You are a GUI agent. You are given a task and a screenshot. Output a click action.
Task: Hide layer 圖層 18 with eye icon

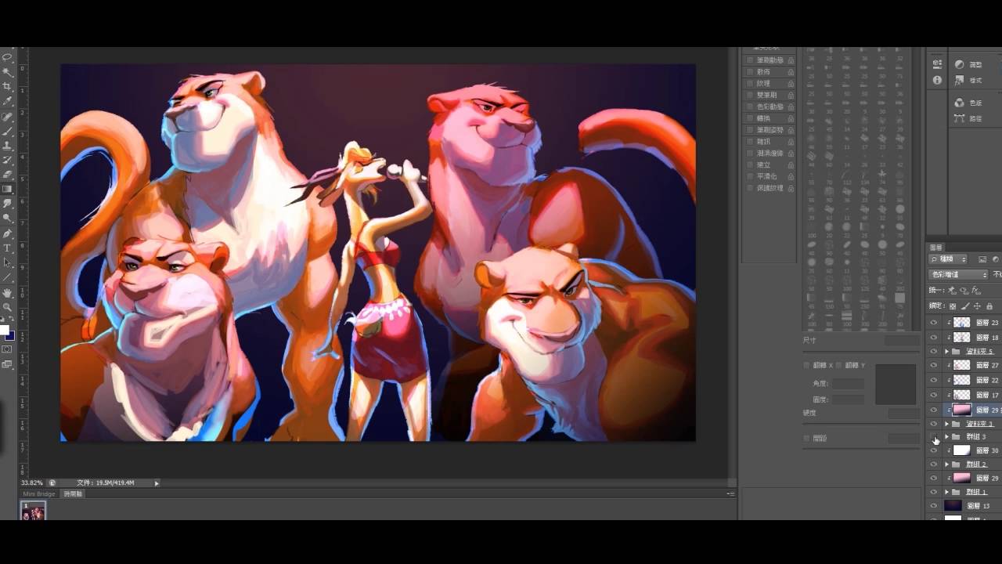pyautogui.click(x=933, y=337)
